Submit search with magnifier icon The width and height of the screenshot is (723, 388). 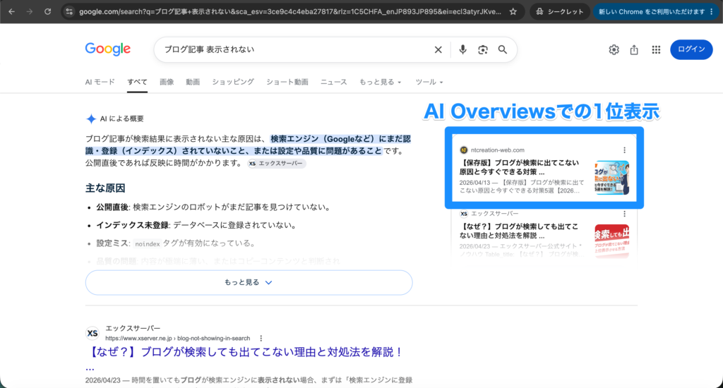503,49
